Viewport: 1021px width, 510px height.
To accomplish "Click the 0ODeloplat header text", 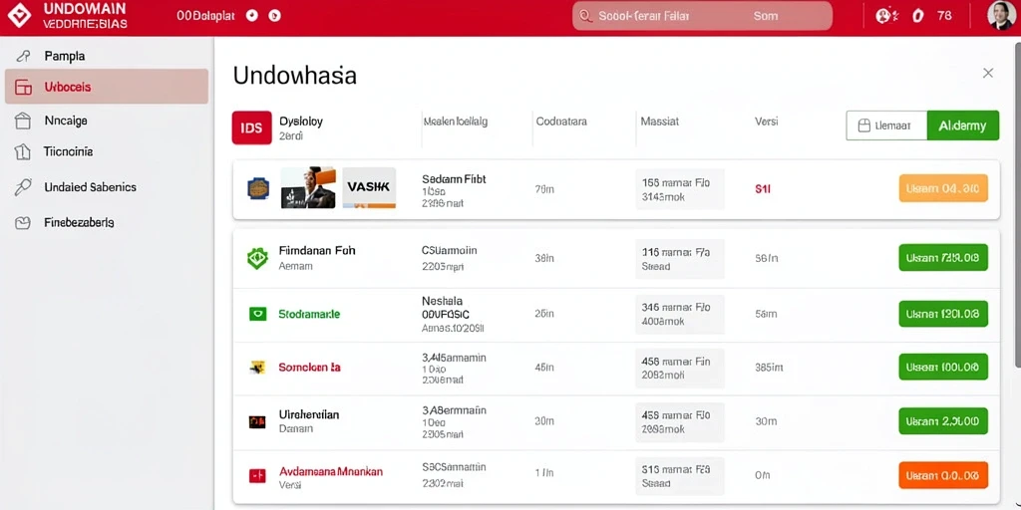I will coord(205,16).
